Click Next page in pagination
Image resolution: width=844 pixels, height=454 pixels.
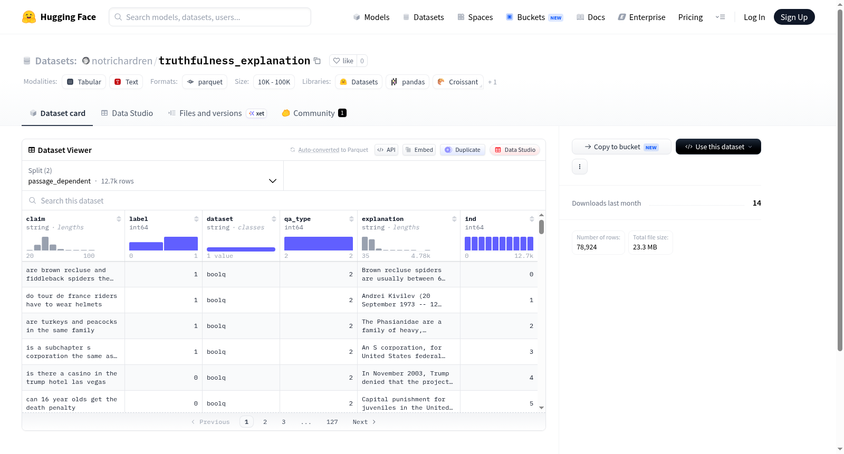364,422
